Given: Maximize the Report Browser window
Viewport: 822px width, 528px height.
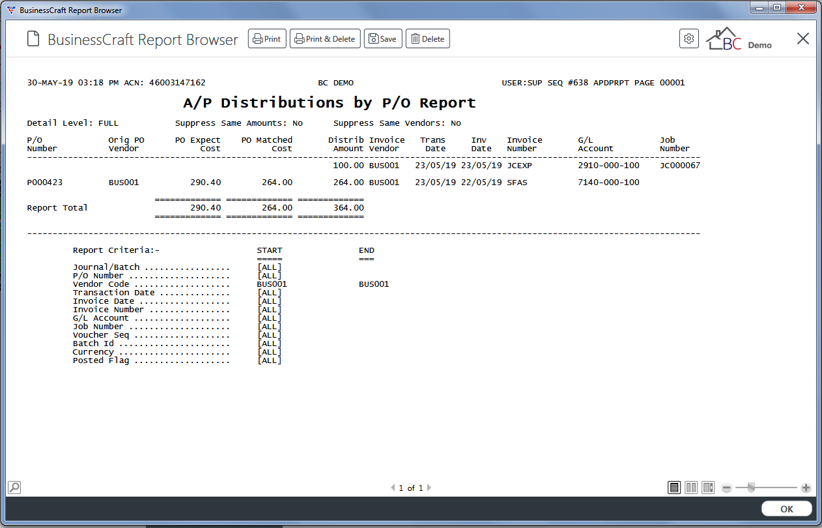Looking at the screenshot, I should pyautogui.click(x=777, y=7).
